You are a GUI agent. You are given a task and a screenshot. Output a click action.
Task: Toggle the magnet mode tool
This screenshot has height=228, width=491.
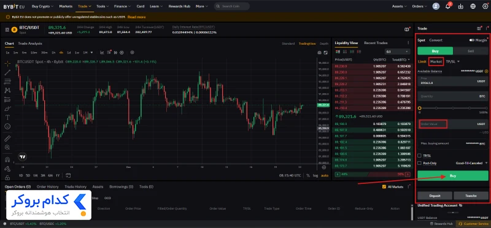[x=7, y=159]
